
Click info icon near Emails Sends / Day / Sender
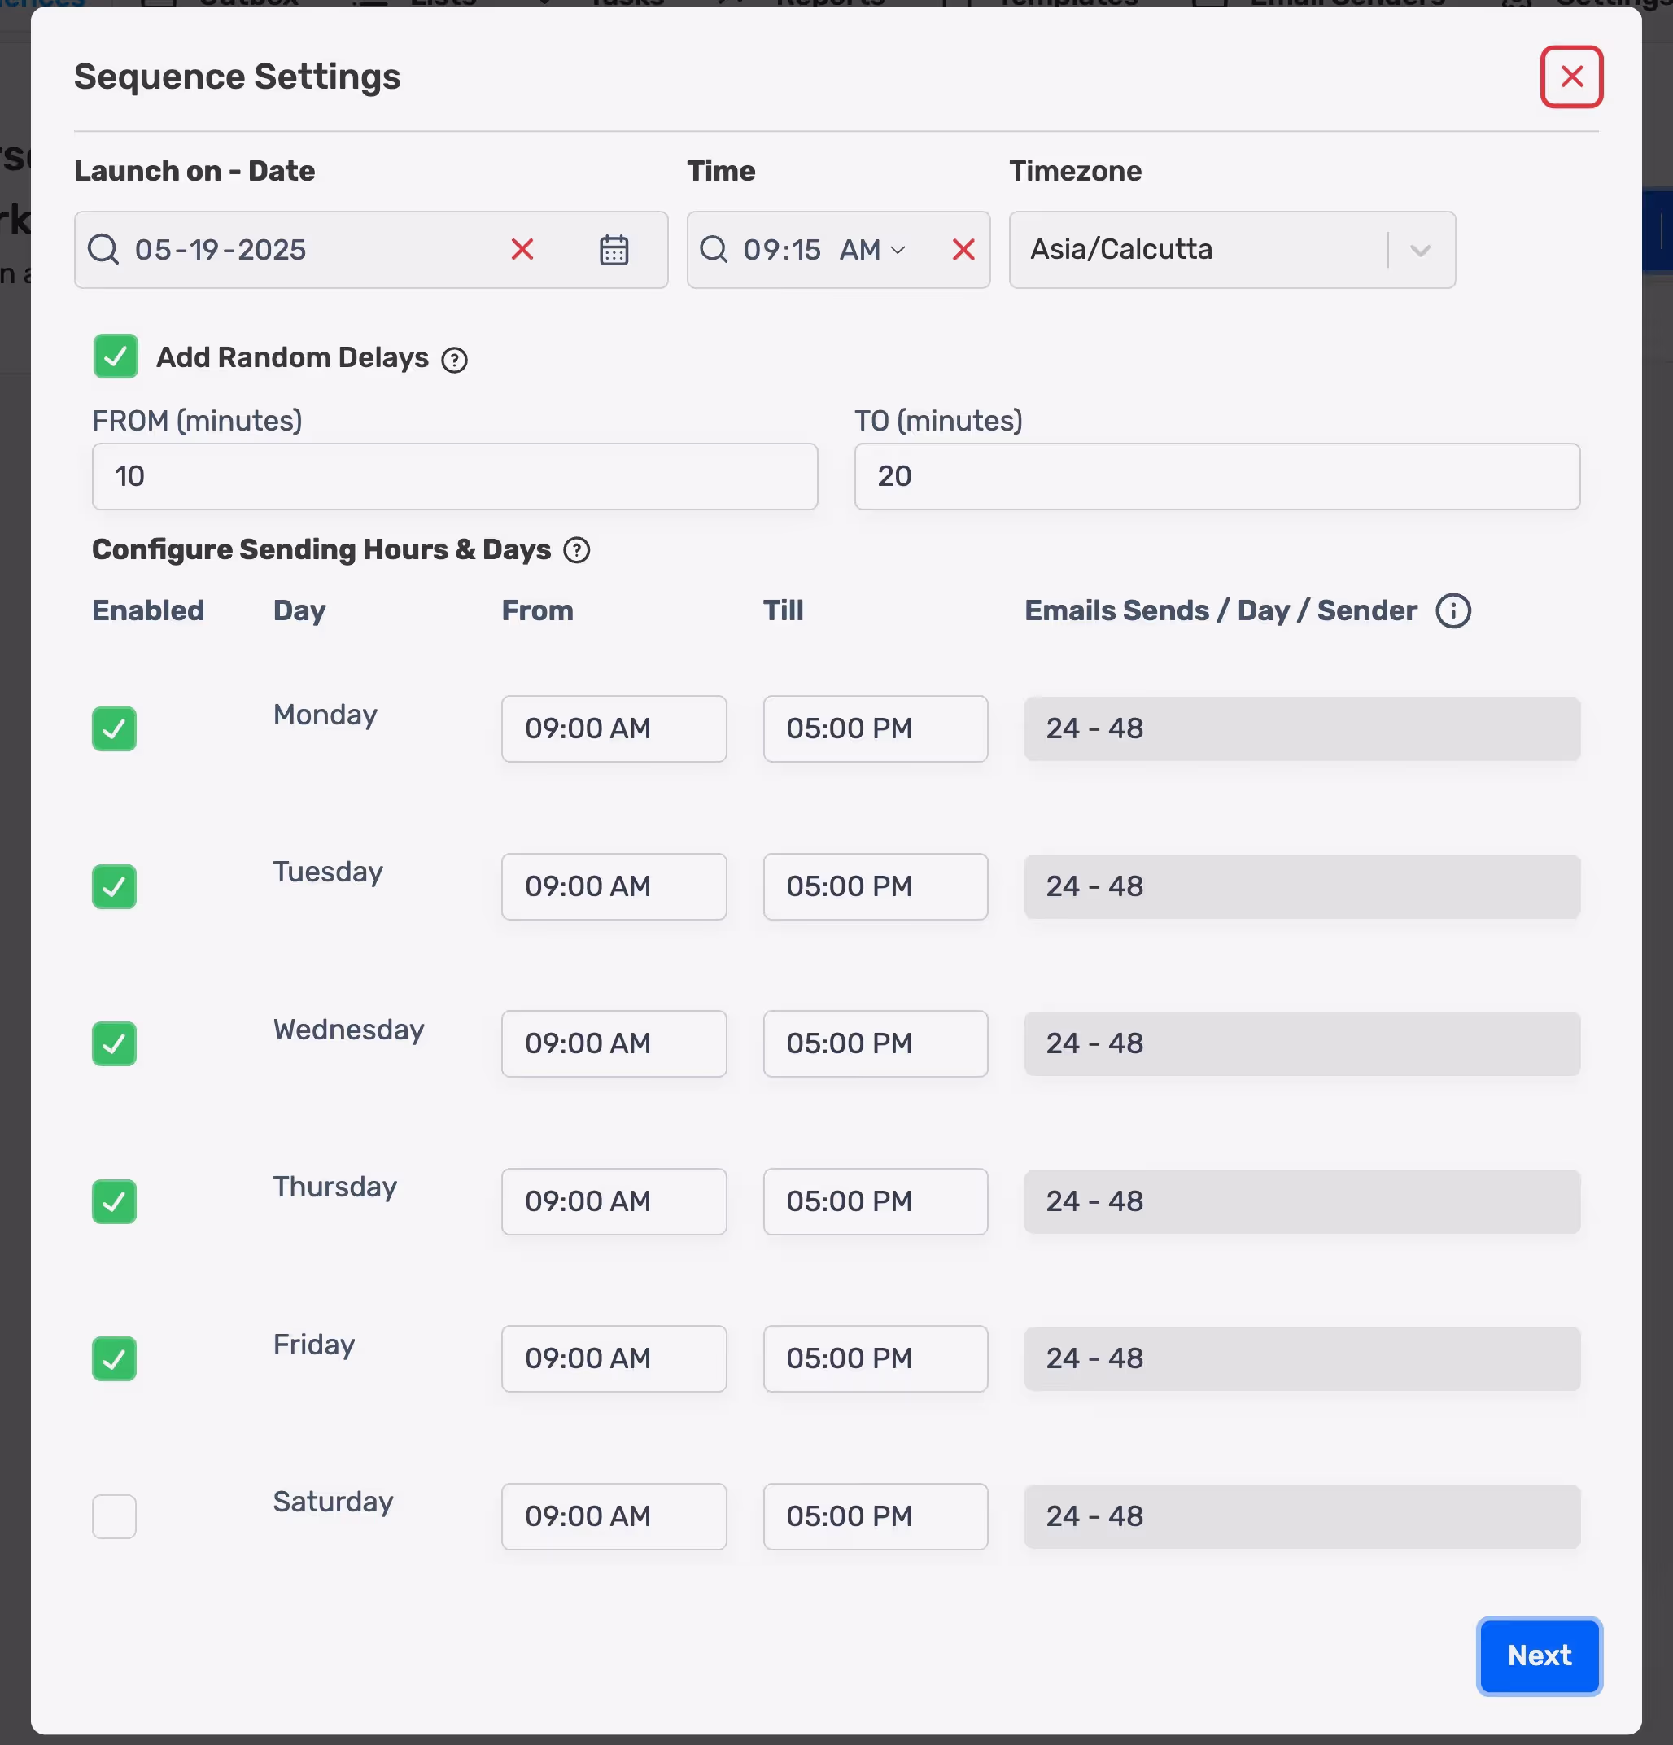pyautogui.click(x=1452, y=610)
